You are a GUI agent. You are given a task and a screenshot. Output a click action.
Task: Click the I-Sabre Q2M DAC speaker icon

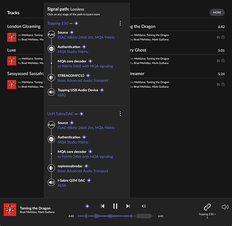(x=51, y=183)
